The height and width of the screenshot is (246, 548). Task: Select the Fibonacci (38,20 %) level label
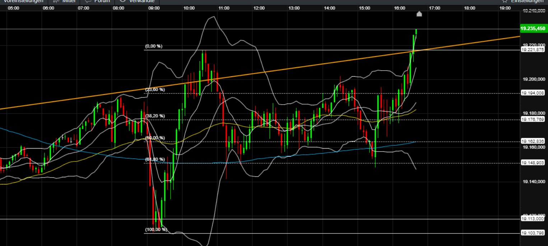tap(155, 116)
